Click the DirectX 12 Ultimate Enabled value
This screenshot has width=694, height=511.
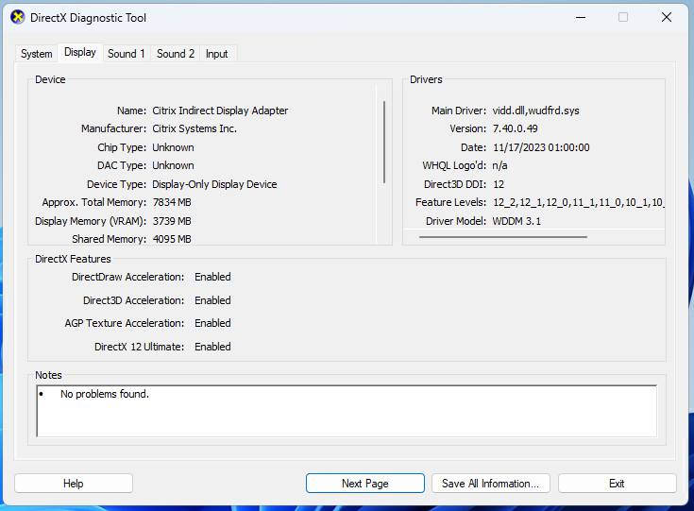(212, 347)
